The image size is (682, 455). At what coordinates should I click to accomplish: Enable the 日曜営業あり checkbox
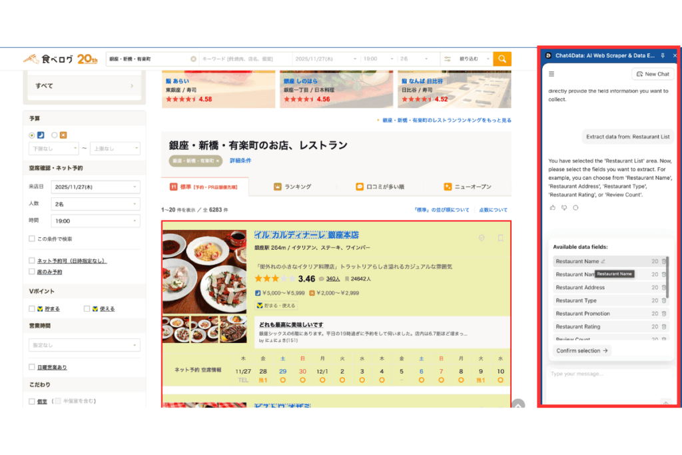(32, 367)
